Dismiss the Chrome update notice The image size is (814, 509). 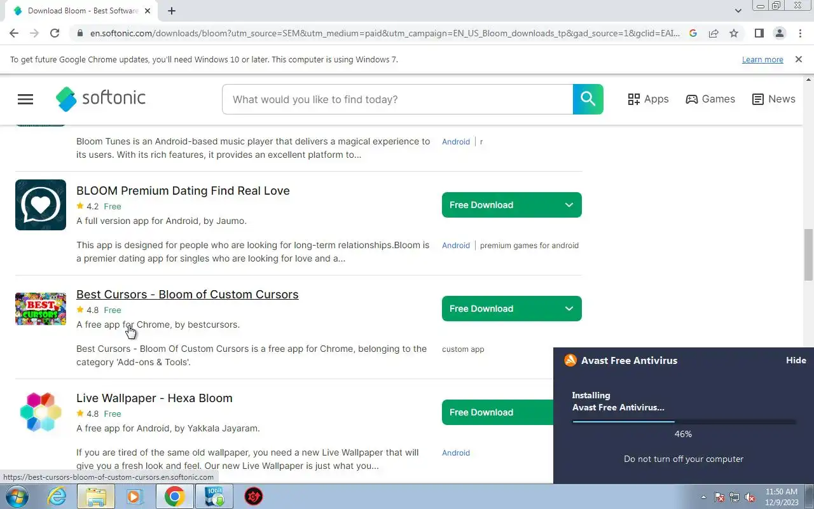pyautogui.click(x=798, y=59)
